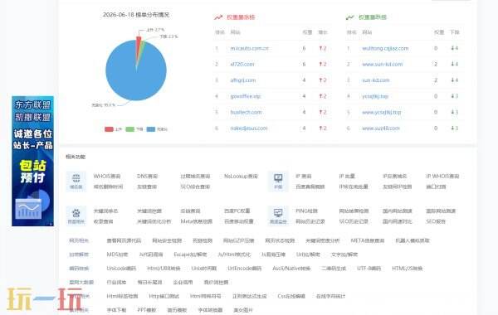The height and width of the screenshot is (315, 498).
Task: Open the Html特殊符号 tool
Action: pyautogui.click(x=205, y=296)
